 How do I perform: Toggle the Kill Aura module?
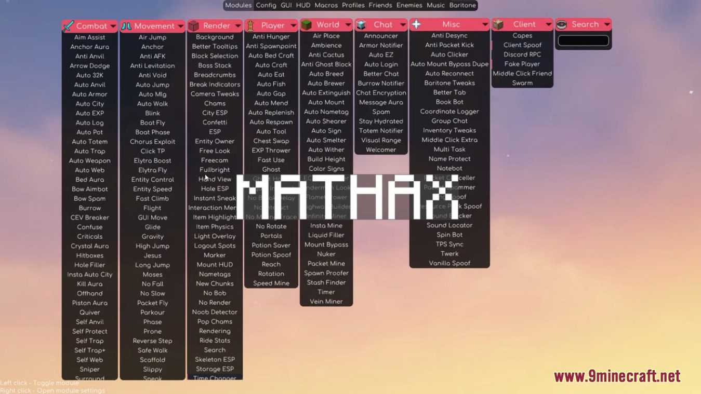(x=90, y=284)
